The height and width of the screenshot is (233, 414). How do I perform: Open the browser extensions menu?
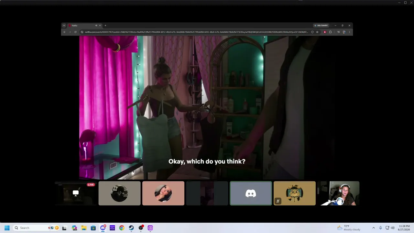[x=330, y=32]
